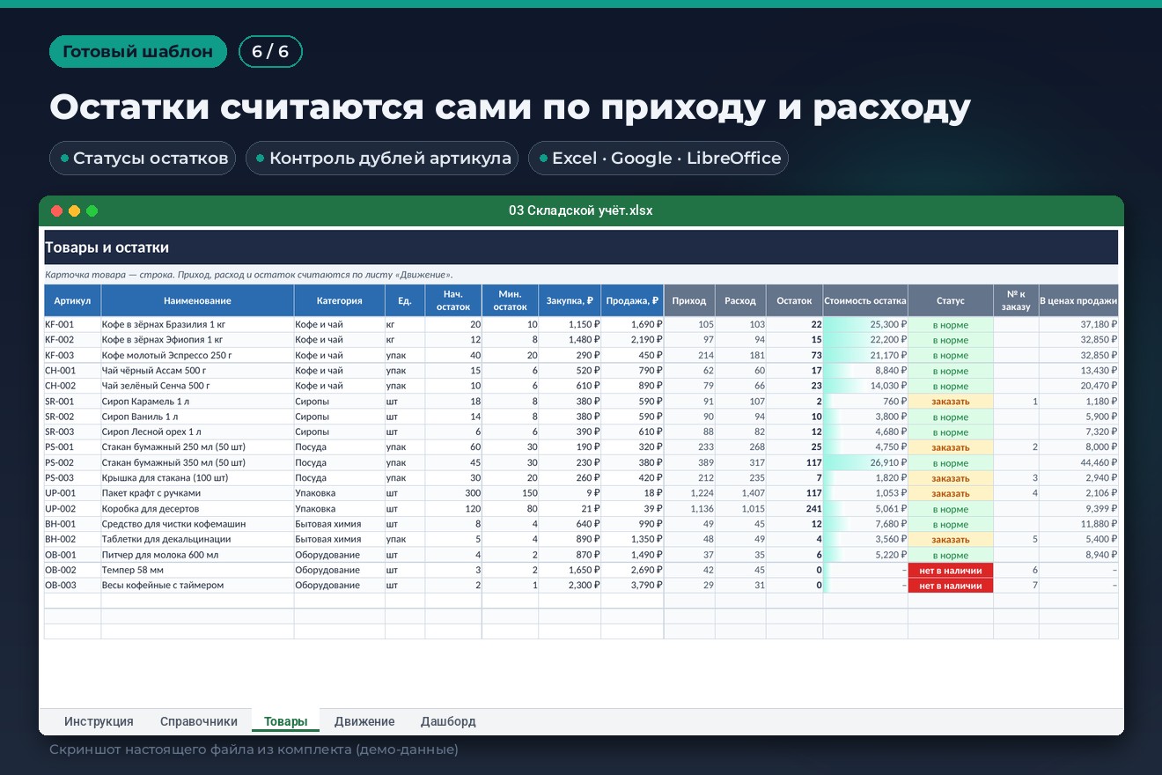This screenshot has width=1162, height=775.
Task: Click the 6 / 6 page counter badge
Action: click(270, 52)
